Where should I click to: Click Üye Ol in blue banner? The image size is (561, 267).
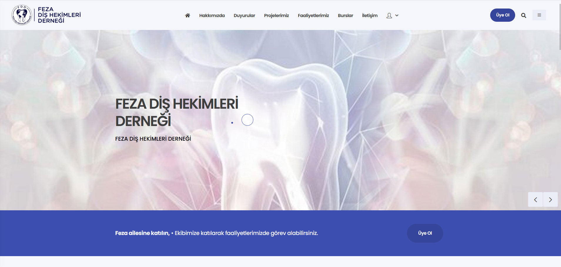pos(425,233)
